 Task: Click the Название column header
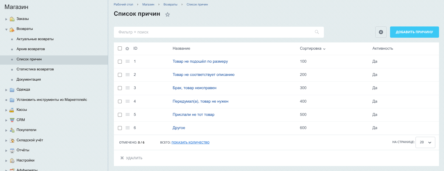(181, 48)
